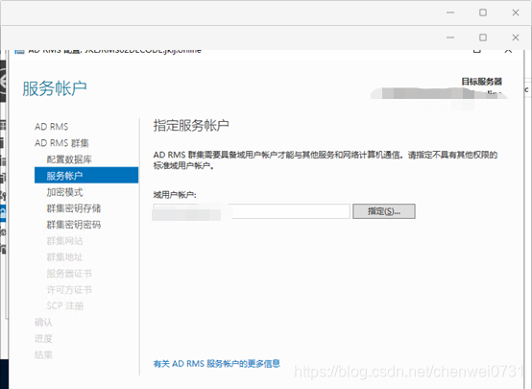This screenshot has width=532, height=389.
Task: Open 群集密钥密码 step
Action: (74, 225)
